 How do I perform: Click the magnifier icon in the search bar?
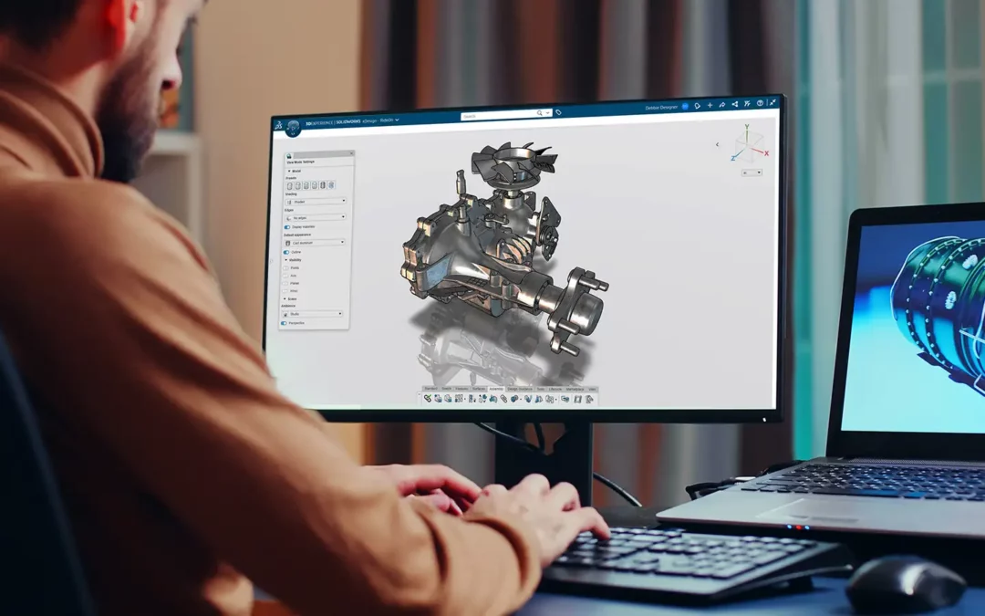[539, 113]
